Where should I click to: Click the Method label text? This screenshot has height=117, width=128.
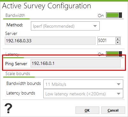click(15, 25)
